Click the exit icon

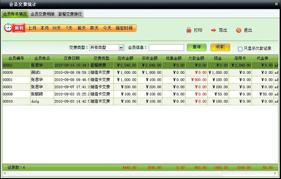click(x=238, y=30)
